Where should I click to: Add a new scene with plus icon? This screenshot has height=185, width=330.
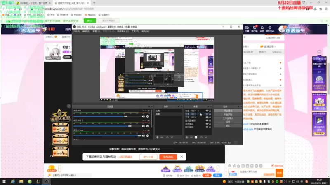pos(157,137)
